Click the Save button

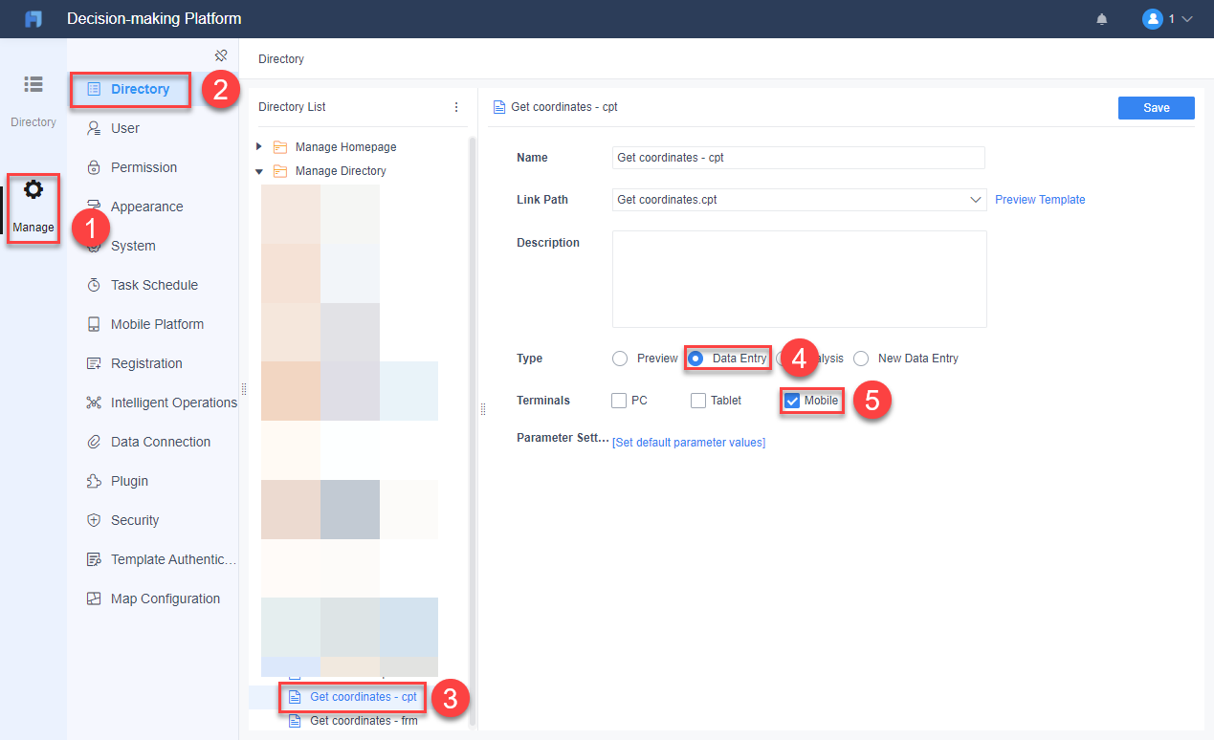1157,108
